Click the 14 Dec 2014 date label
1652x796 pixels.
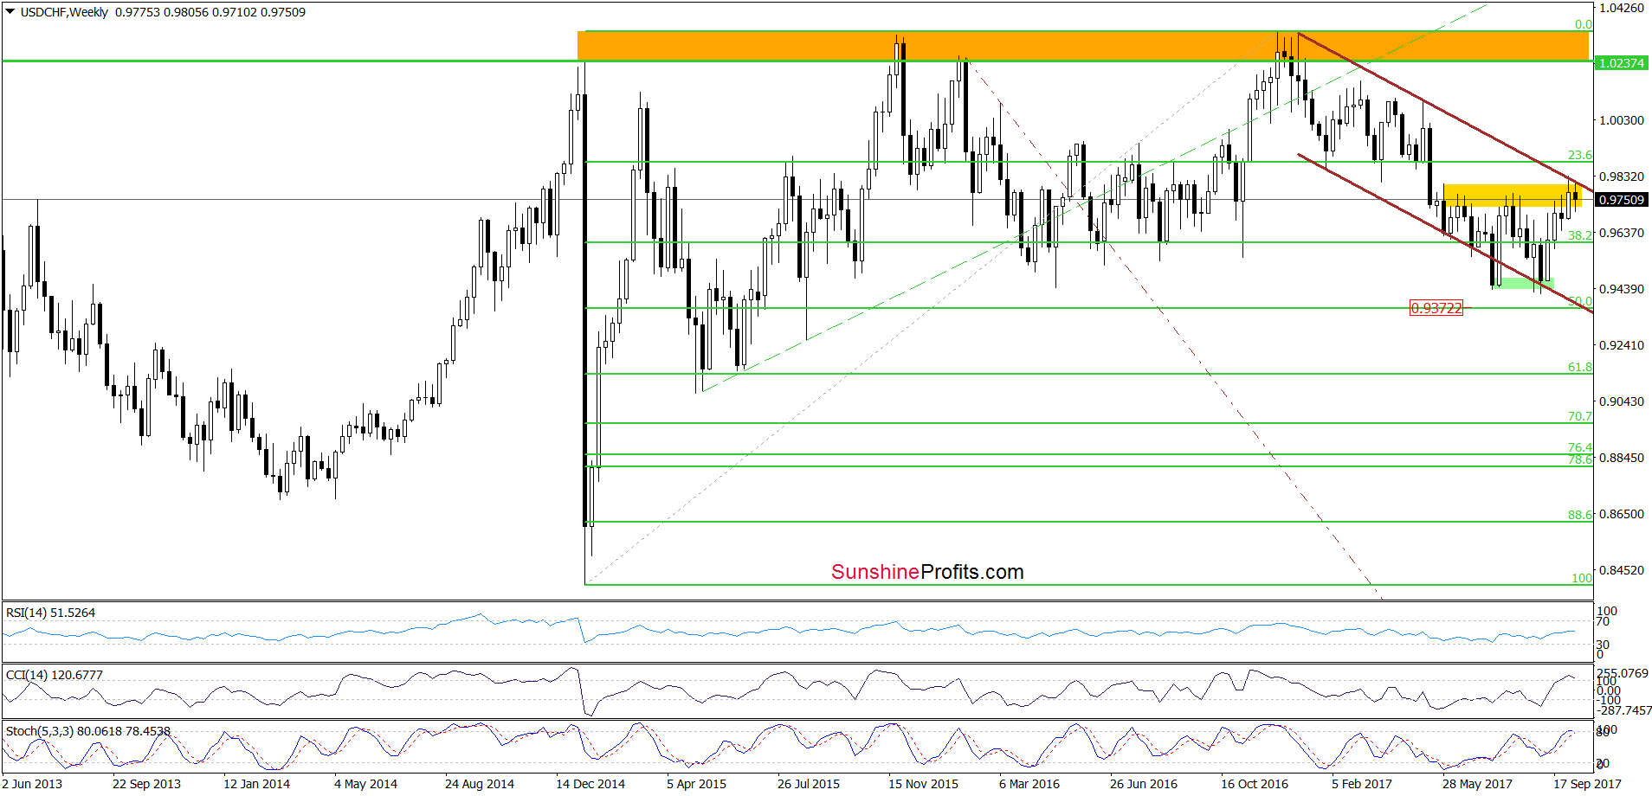tap(590, 784)
